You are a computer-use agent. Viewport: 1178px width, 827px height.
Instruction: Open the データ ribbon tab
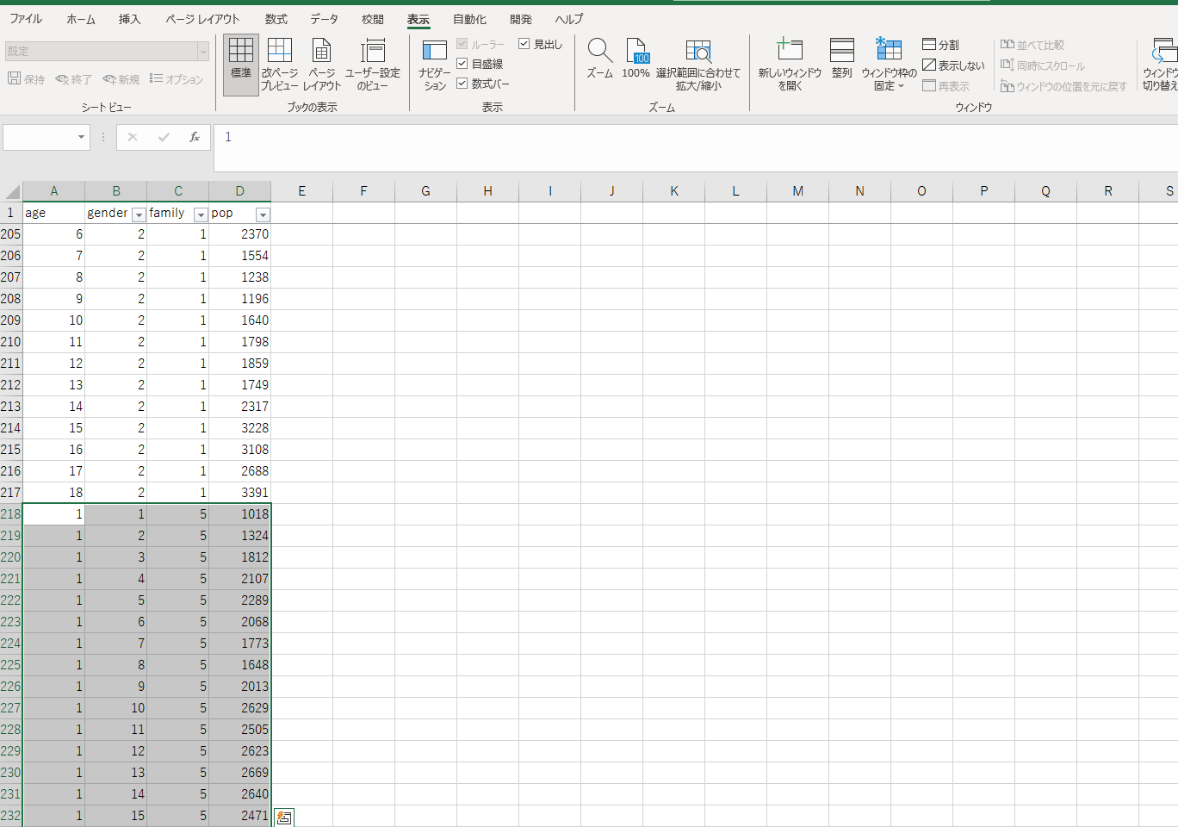pos(324,19)
